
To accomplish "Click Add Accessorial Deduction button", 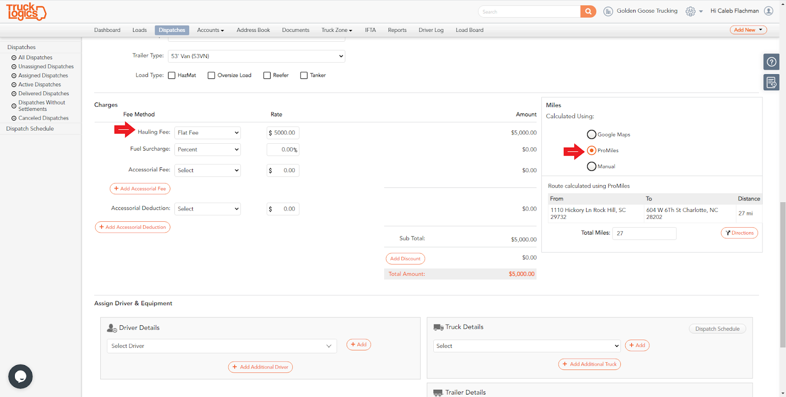I will point(133,227).
